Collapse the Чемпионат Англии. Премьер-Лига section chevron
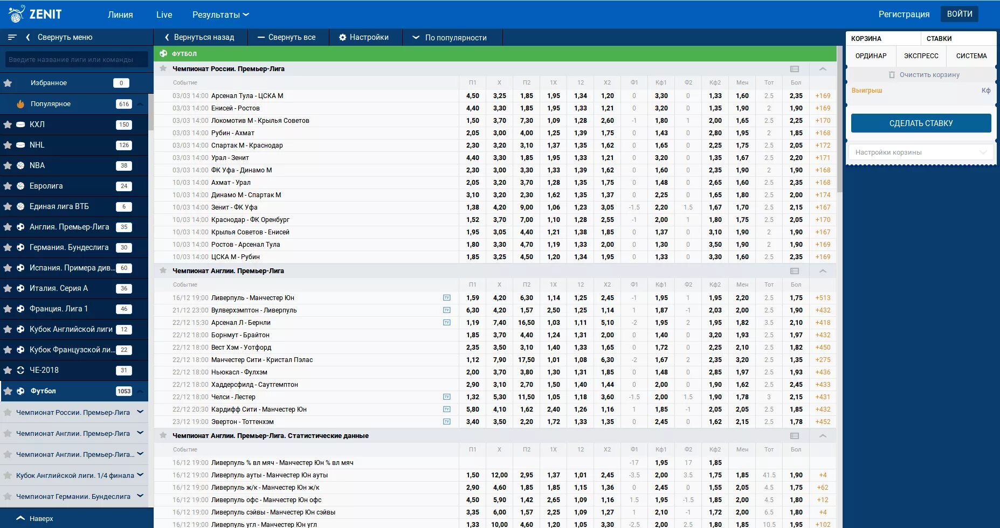Image resolution: width=1000 pixels, height=528 pixels. coord(823,271)
